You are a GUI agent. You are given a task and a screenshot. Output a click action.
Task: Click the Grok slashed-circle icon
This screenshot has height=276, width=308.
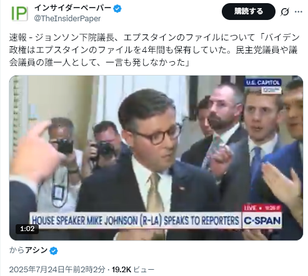point(284,12)
